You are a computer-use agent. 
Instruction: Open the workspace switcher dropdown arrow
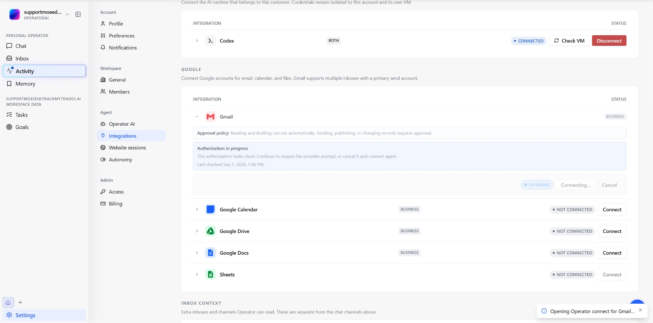coord(67,14)
